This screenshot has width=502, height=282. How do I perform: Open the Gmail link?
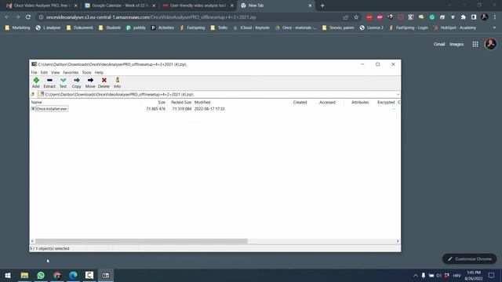click(439, 44)
